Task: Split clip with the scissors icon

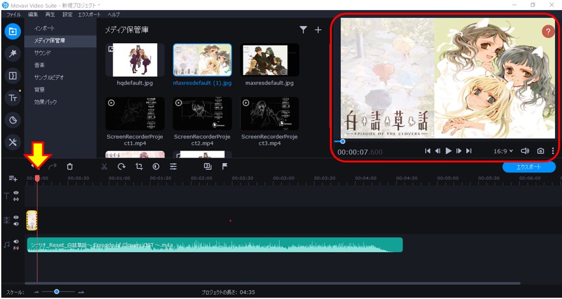Action: tap(104, 166)
